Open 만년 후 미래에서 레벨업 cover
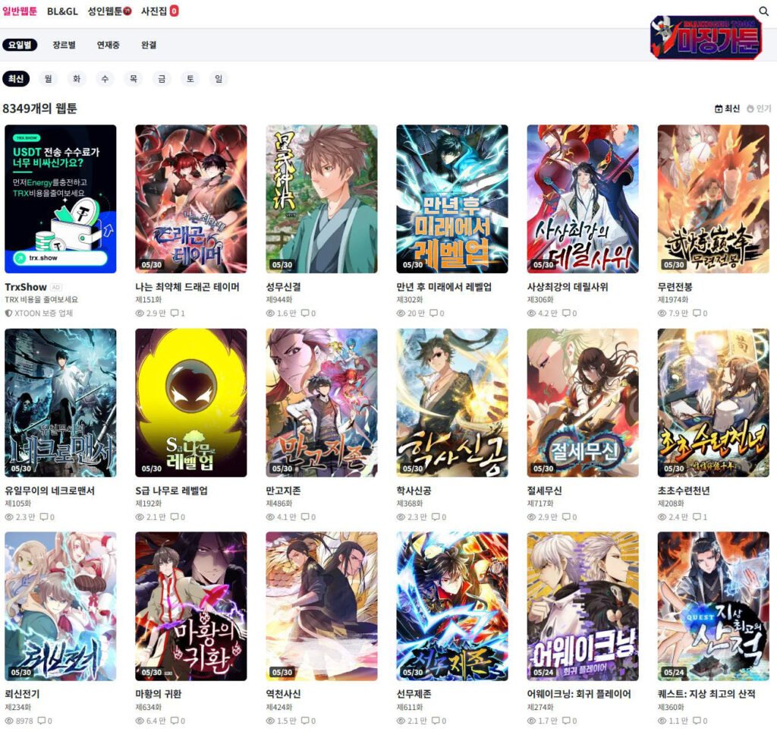The width and height of the screenshot is (777, 732). [x=452, y=199]
